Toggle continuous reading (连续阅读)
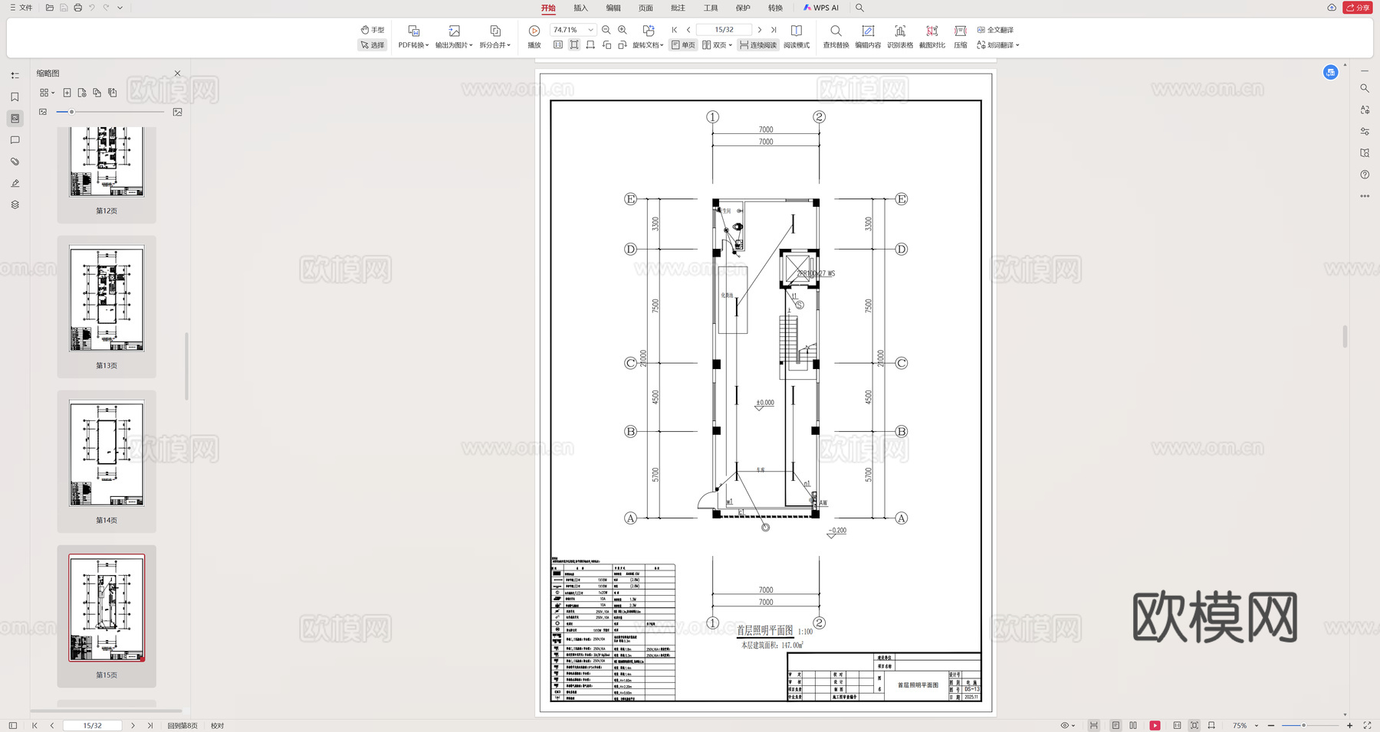This screenshot has height=732, width=1380. point(758,45)
